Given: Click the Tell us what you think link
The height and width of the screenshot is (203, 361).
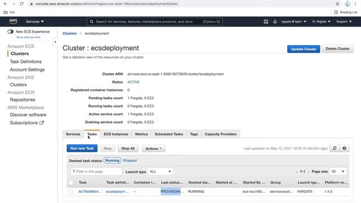Looking at the screenshot, I should pos(28,37).
